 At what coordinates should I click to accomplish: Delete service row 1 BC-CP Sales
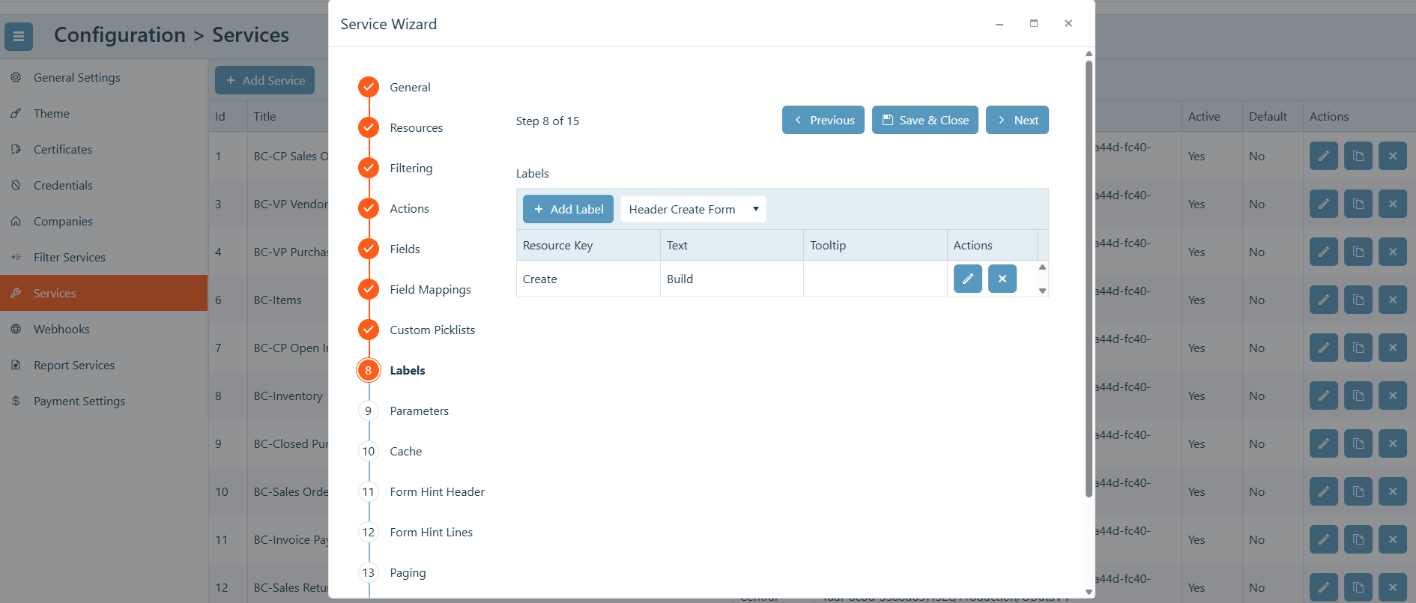[x=1392, y=156]
